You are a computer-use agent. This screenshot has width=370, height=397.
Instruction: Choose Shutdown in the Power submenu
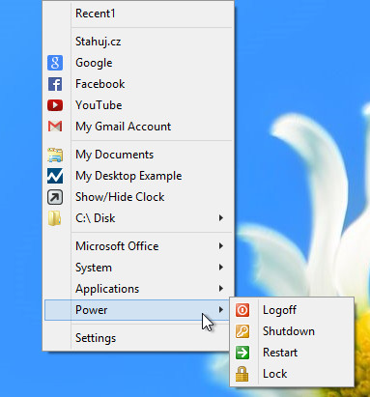292,331
